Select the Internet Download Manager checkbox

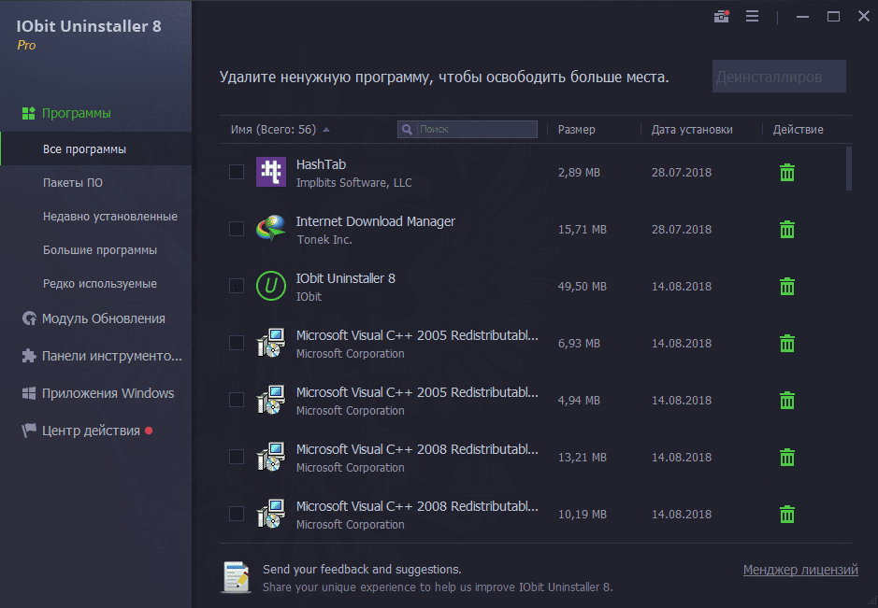[237, 229]
